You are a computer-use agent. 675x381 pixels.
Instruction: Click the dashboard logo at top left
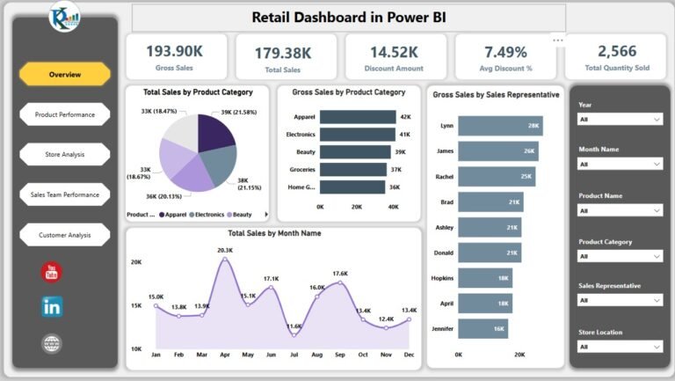(65, 17)
